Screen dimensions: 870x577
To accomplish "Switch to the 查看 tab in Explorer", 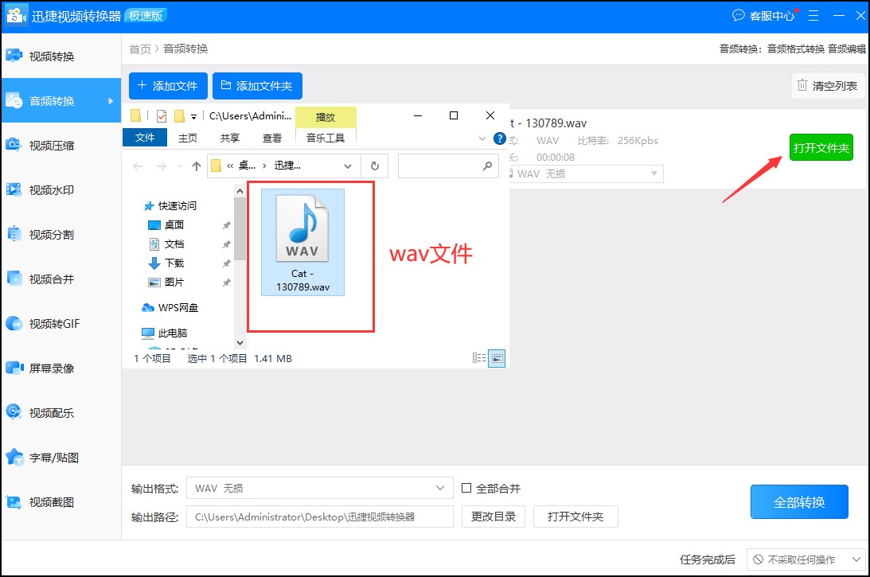I will click(x=272, y=137).
